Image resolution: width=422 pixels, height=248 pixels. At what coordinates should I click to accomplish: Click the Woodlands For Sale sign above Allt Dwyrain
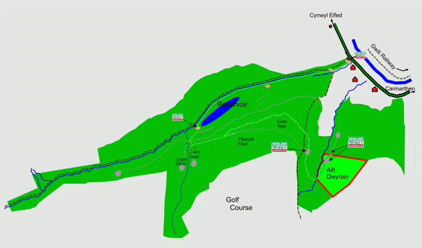[x=356, y=142]
